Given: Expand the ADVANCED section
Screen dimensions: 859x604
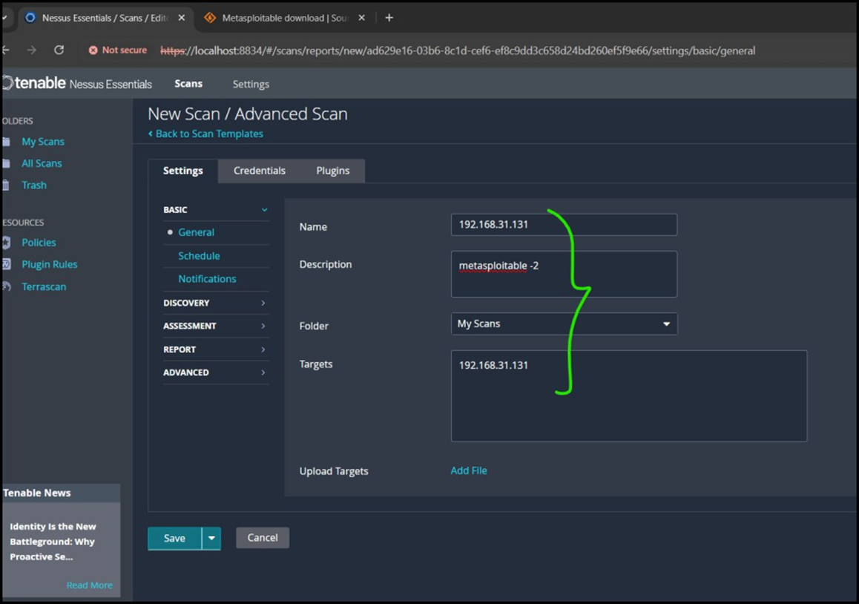Looking at the screenshot, I should pos(216,372).
